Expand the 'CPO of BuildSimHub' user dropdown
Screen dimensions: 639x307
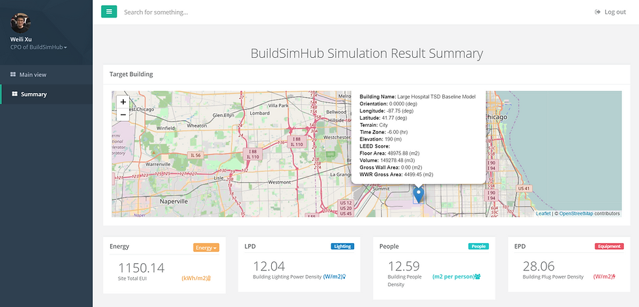pos(38,47)
